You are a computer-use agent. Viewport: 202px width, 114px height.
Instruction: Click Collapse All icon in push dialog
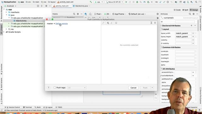[x=155, y=23]
